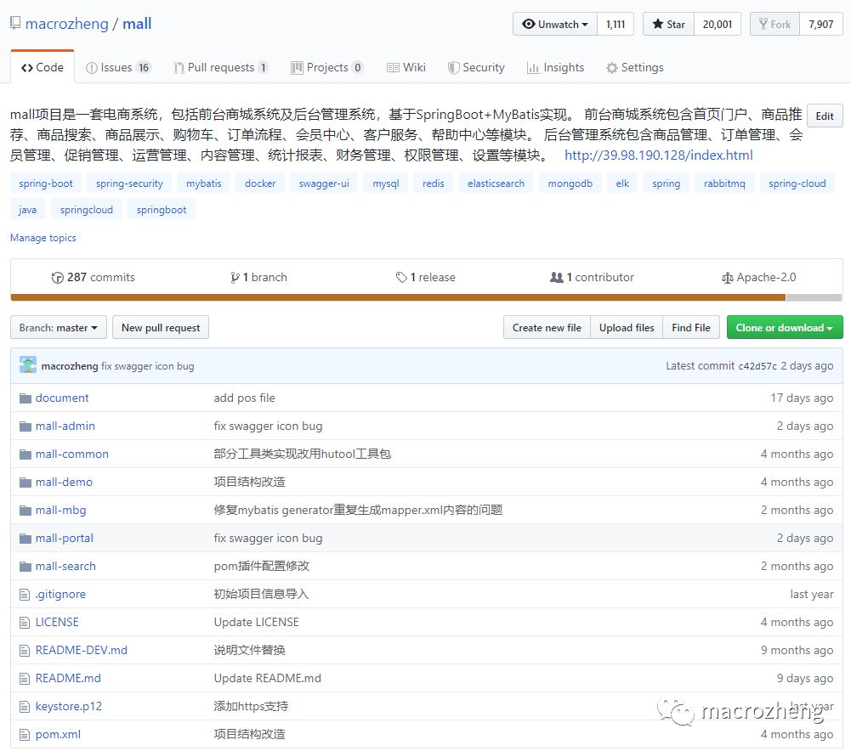The image size is (851, 751).
Task: Open the Wiki tab
Action: 406,67
